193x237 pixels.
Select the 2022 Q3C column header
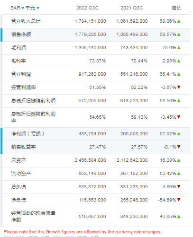pos(87,8)
